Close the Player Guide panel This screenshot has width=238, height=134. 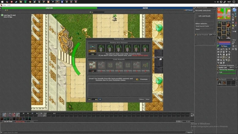click(215, 8)
